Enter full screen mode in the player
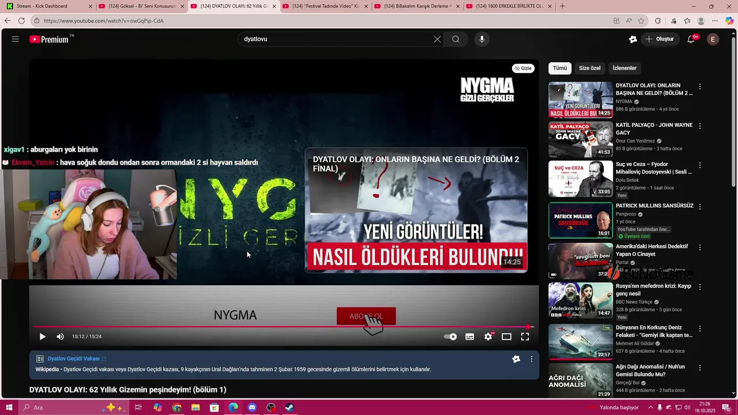The height and width of the screenshot is (415, 738). [x=525, y=337]
